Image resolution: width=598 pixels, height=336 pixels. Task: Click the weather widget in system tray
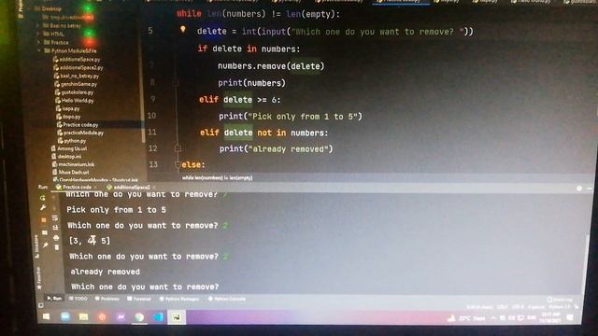pos(466,318)
